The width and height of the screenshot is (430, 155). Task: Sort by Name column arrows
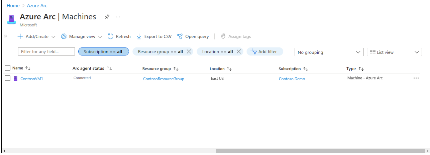point(28,68)
